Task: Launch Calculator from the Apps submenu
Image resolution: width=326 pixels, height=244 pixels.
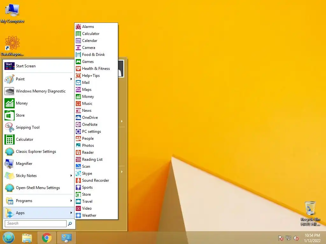Action: 96,34
